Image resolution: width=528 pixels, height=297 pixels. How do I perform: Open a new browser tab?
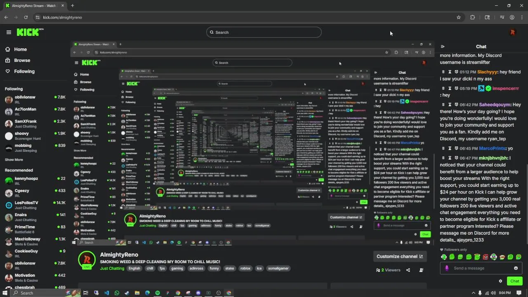[72, 6]
